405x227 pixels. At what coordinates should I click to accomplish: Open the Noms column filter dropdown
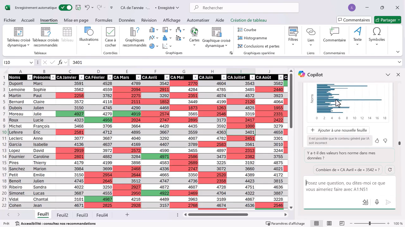pos(30,77)
